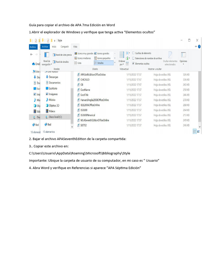Click the HarvardAnglia2008OfficeOnline file icon
The image size is (203, 271).
[x=78, y=100]
